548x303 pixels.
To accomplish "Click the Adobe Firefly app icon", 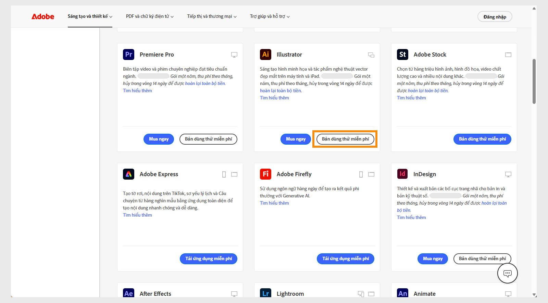I will coord(265,174).
